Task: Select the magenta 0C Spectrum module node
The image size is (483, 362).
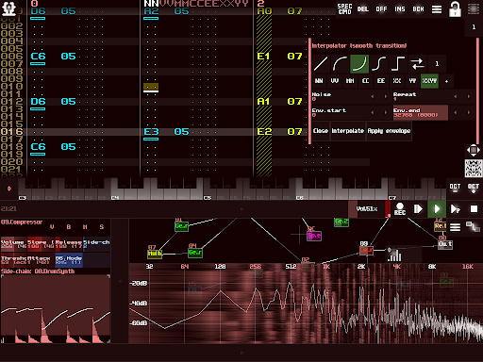Action: tap(314, 236)
